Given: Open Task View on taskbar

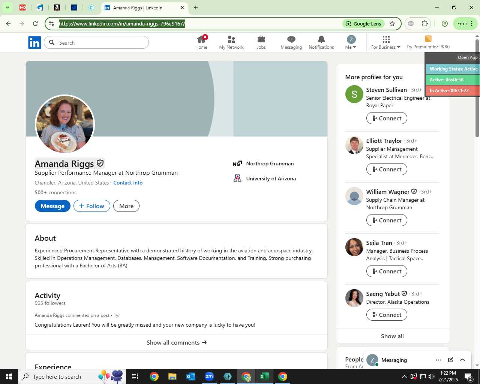Looking at the screenshot, I should (135, 376).
